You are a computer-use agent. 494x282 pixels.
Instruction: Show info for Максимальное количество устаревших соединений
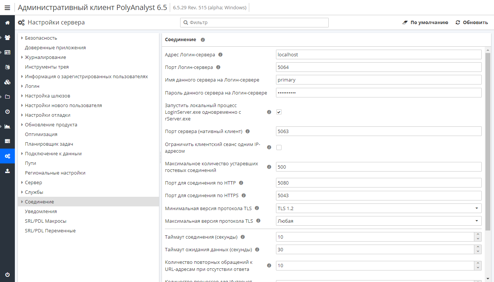(269, 167)
